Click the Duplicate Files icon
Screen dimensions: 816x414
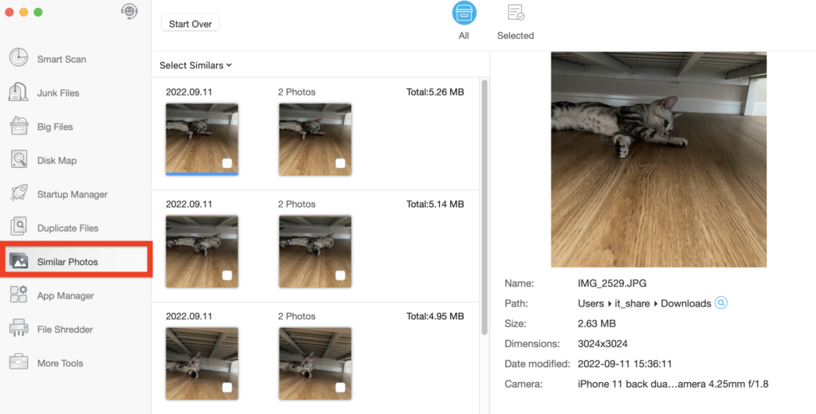tap(18, 228)
